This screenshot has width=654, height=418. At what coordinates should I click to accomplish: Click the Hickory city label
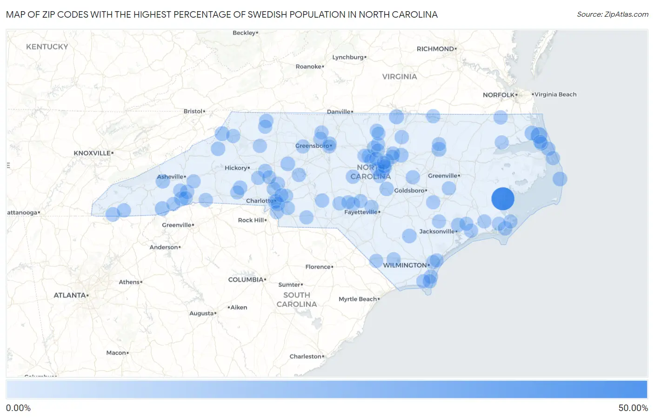point(236,168)
